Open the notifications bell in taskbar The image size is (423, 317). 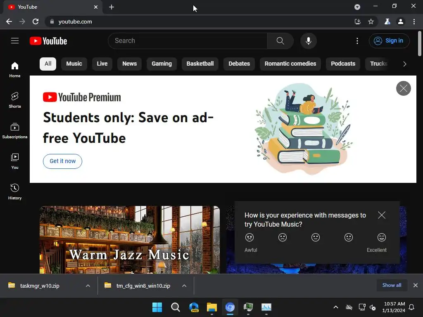tap(412, 307)
